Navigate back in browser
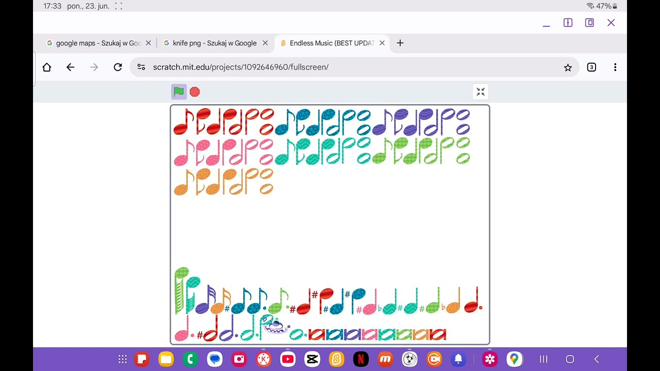660x371 pixels. (71, 67)
